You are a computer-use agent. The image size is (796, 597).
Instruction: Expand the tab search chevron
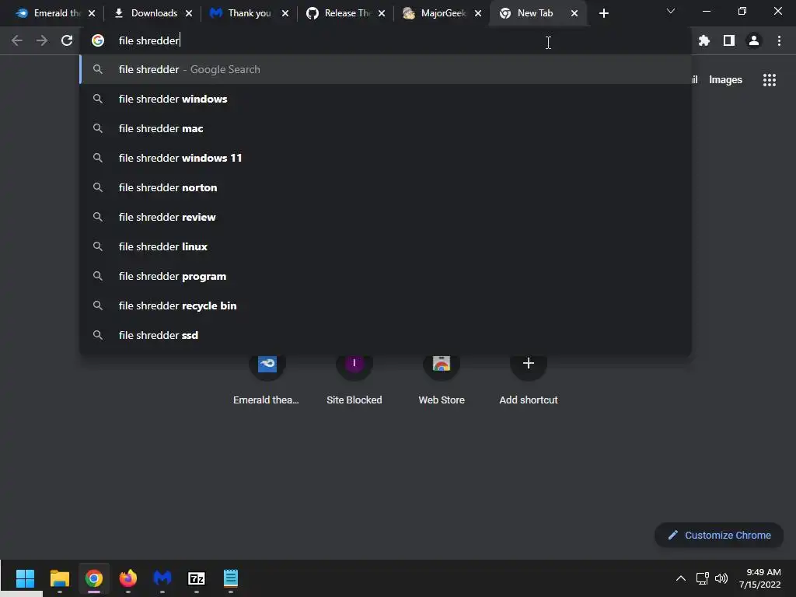(671, 11)
